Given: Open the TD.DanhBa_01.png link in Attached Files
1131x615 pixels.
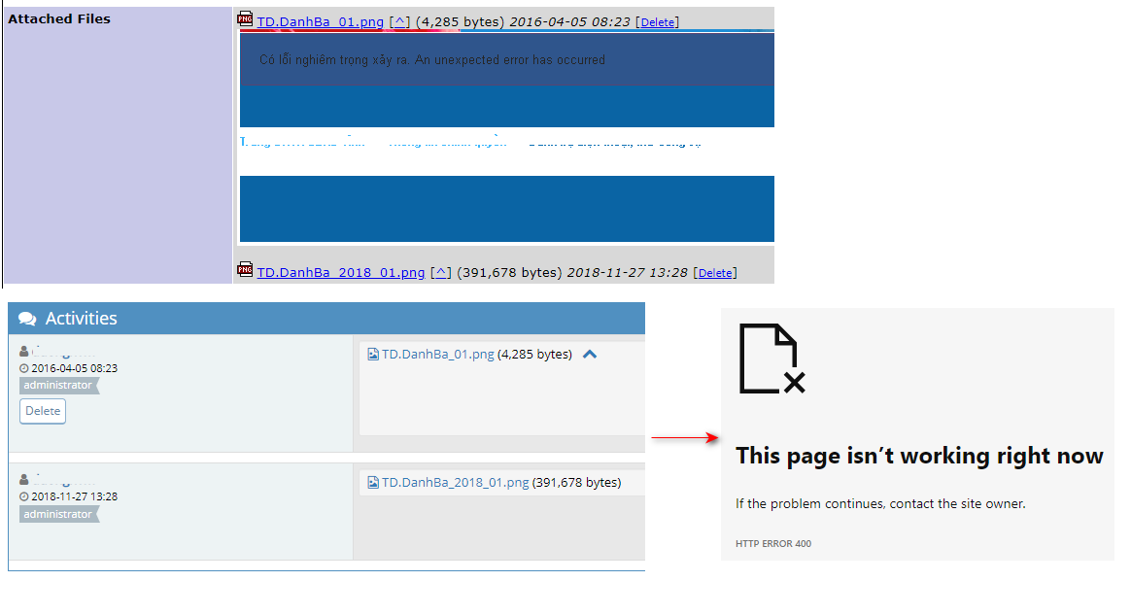Looking at the screenshot, I should click(x=320, y=21).
